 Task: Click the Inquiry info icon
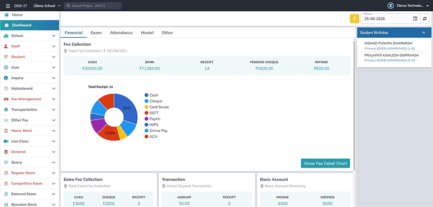pos(6,78)
